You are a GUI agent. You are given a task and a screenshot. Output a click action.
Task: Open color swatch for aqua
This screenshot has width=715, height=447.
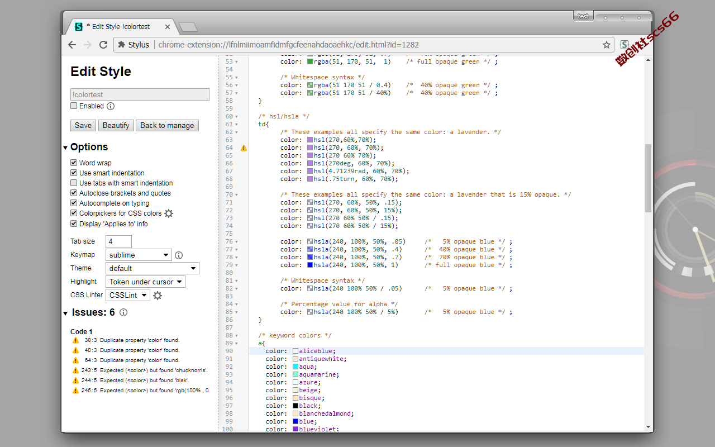pyautogui.click(x=295, y=367)
